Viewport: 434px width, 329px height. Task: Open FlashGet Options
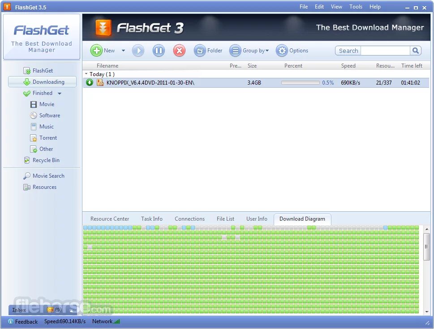pos(292,50)
